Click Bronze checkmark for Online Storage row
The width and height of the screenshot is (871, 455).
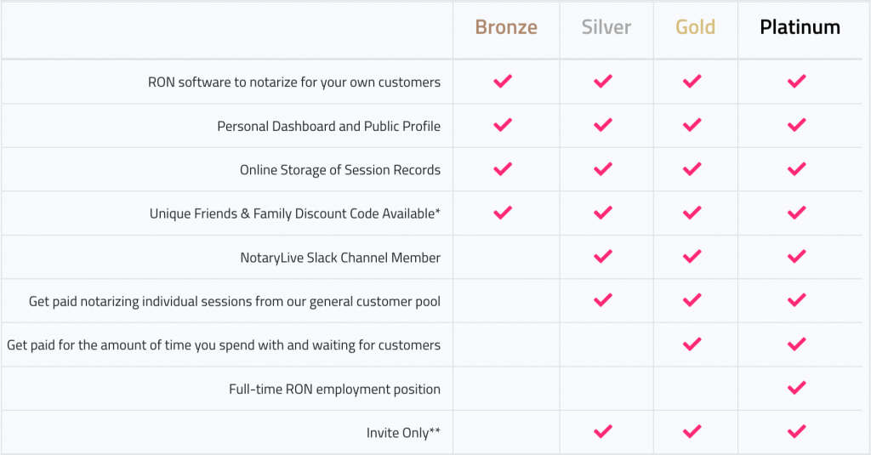[503, 169]
